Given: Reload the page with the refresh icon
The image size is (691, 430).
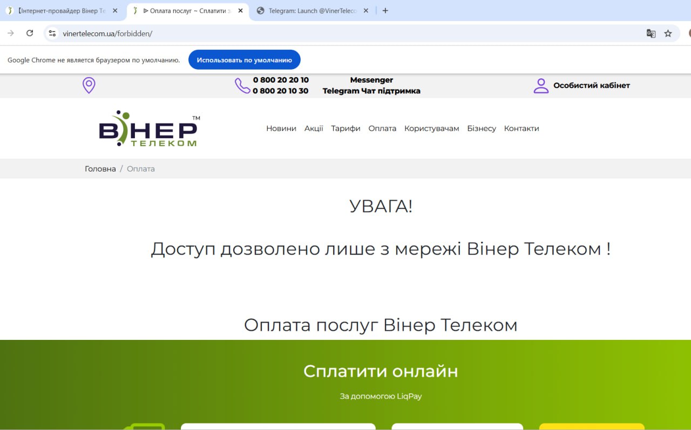Looking at the screenshot, I should tap(30, 33).
